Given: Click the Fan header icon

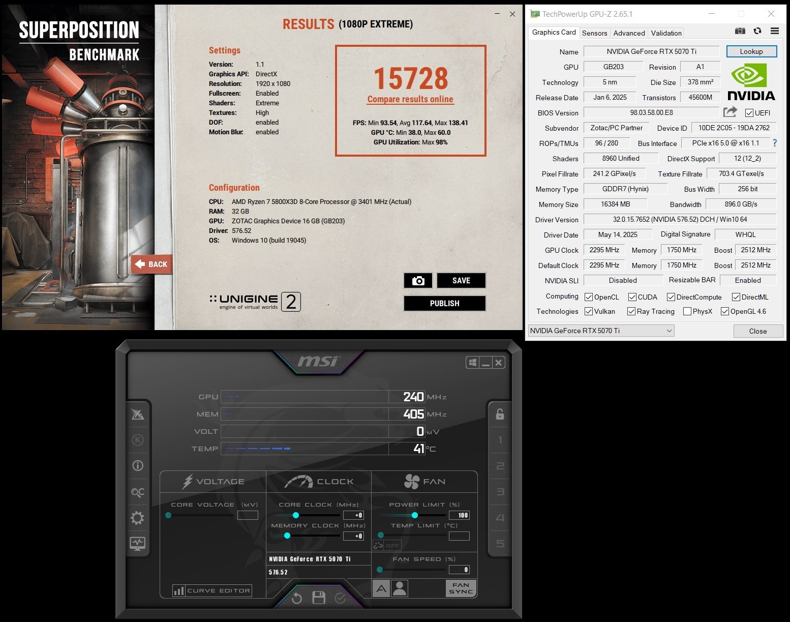Looking at the screenshot, I should (411, 481).
